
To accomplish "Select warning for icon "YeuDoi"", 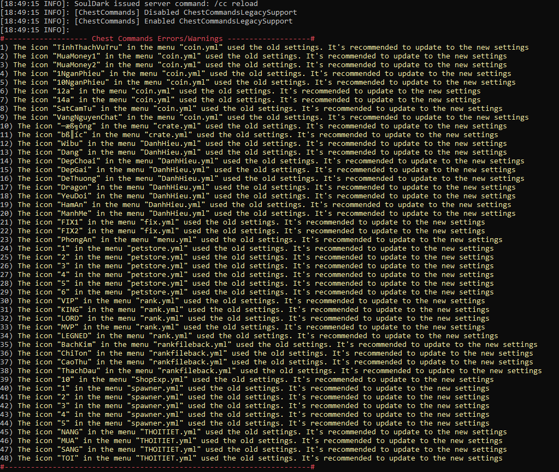I will pyautogui.click(x=258, y=196).
